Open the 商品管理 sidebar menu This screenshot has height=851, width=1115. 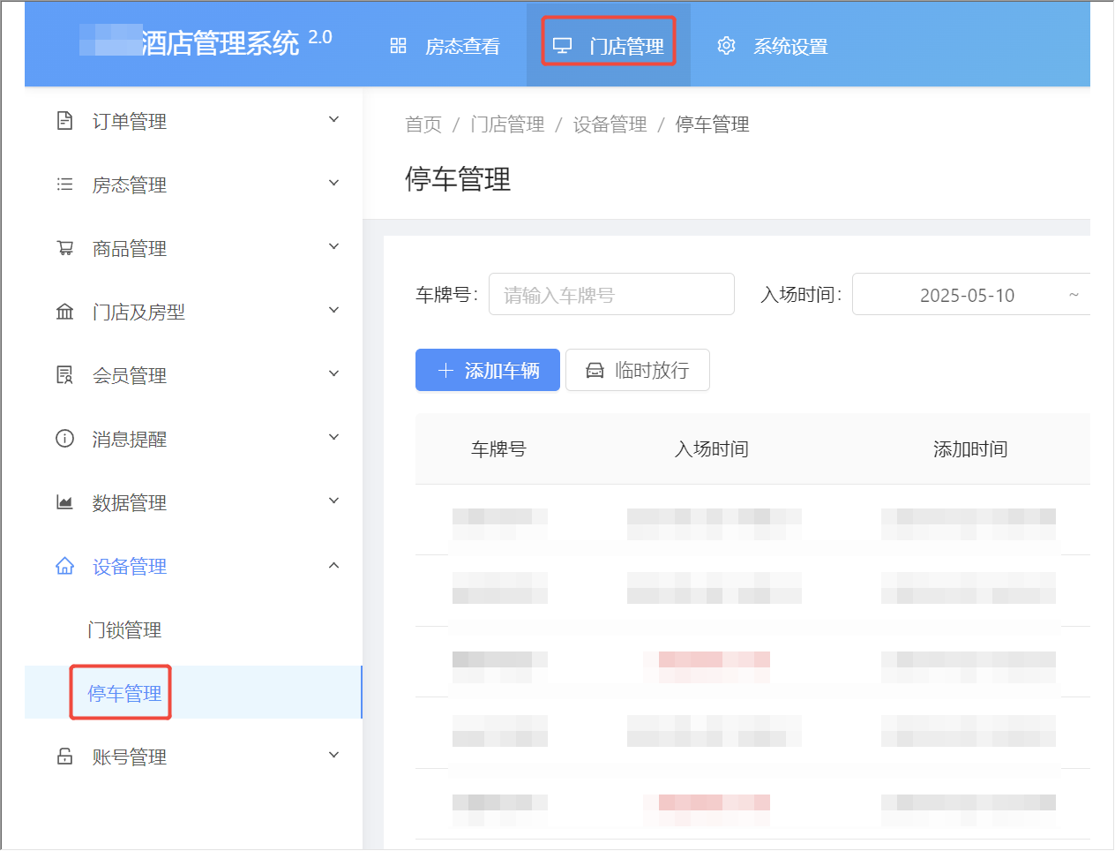point(193,248)
